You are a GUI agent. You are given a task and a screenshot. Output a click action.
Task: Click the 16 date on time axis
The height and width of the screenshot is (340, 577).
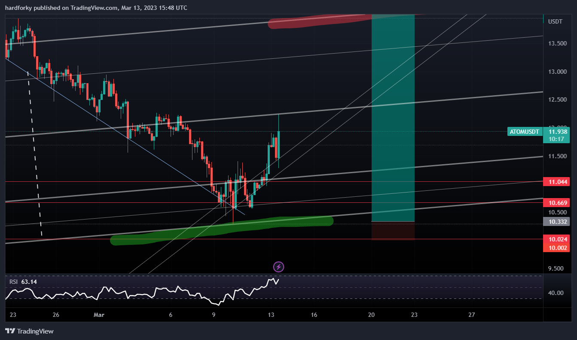pos(314,315)
